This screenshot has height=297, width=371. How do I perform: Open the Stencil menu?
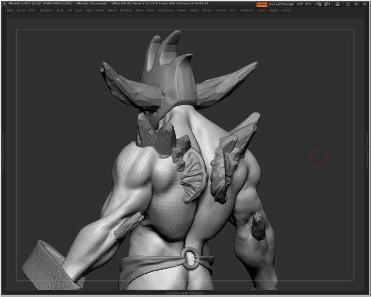pyautogui.click(x=194, y=10)
